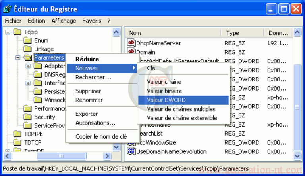The height and width of the screenshot is (176, 305).
Task: Click tree pane scroll left arrow
Action: [8, 156]
